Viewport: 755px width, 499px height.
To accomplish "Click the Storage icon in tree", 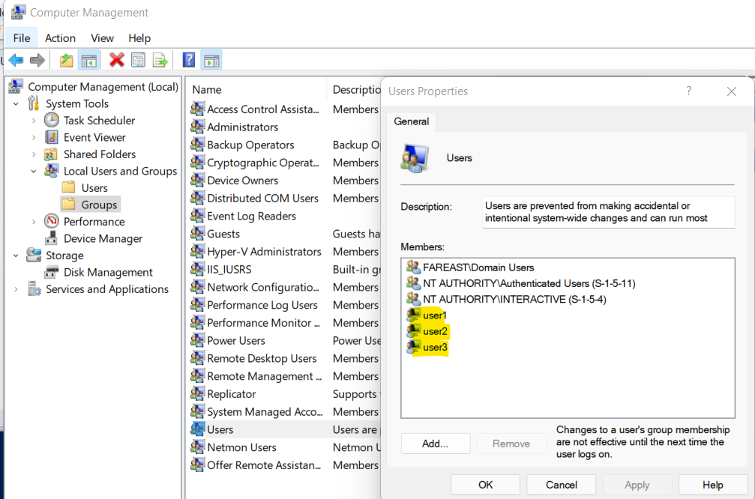I will [x=33, y=255].
